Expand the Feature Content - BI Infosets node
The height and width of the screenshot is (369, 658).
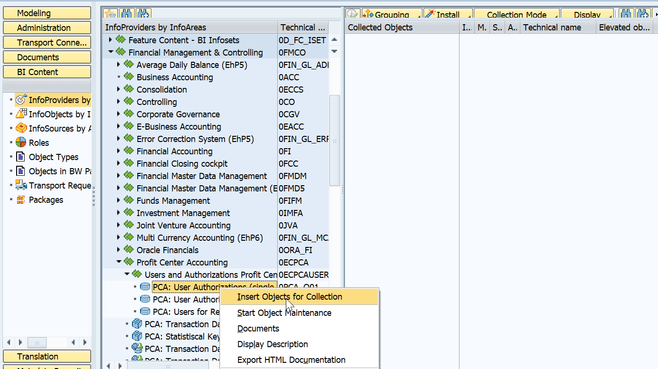(x=111, y=40)
